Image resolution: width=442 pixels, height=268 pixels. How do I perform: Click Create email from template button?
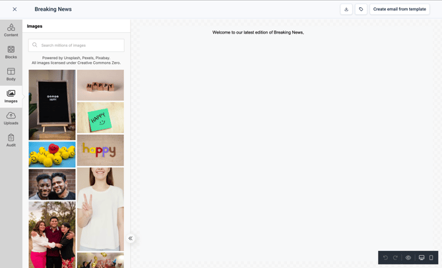tap(399, 9)
